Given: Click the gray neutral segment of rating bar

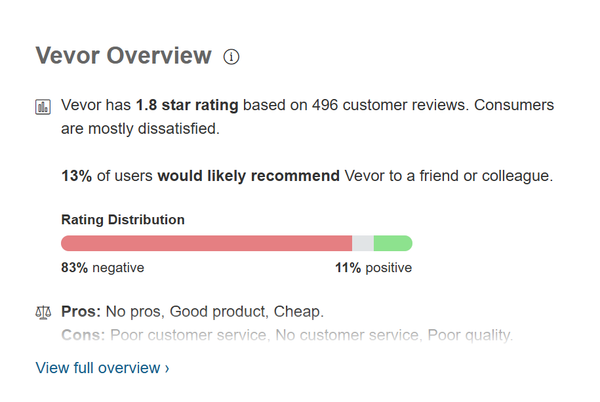Looking at the screenshot, I should pos(363,243).
